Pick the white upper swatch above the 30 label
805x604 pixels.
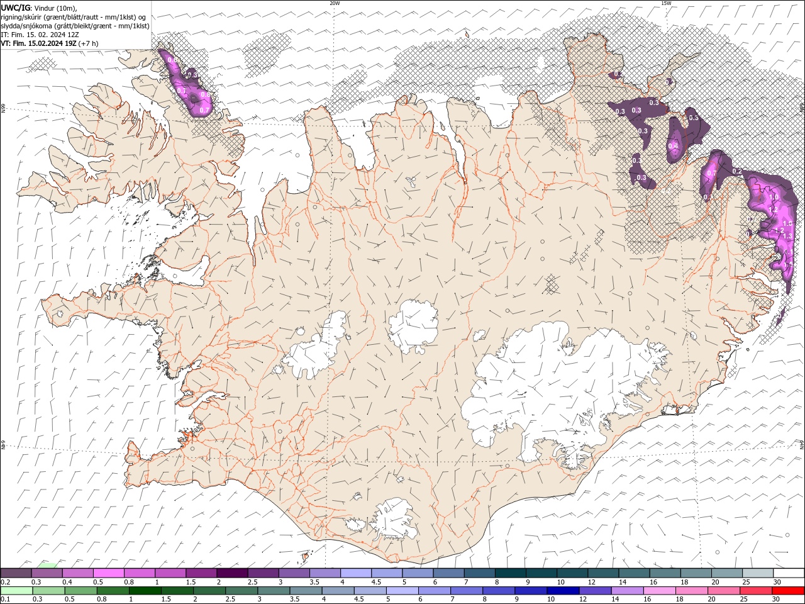(x=788, y=573)
